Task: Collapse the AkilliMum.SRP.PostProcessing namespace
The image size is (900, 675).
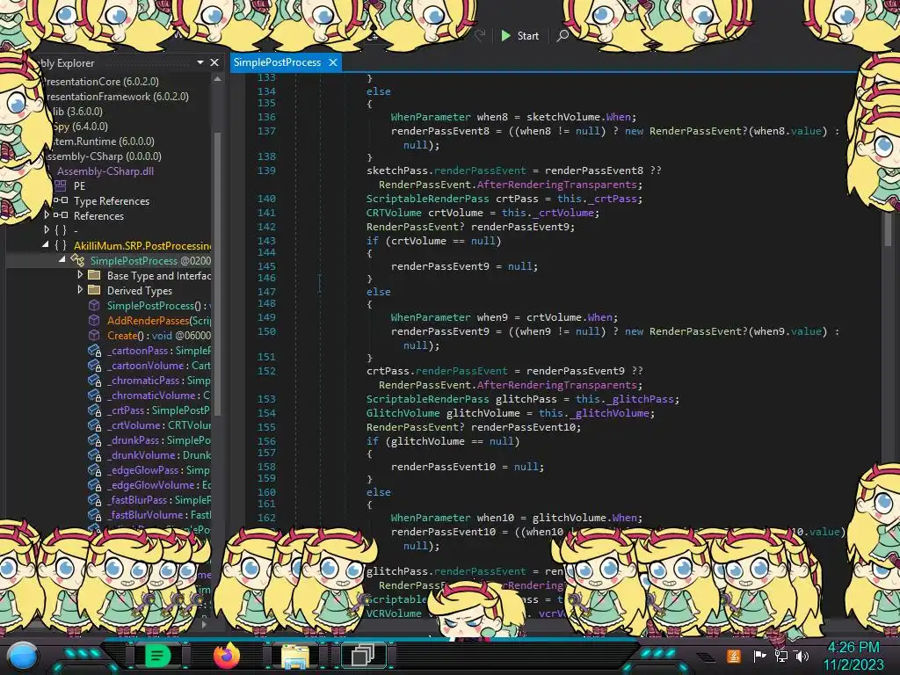Action: [x=46, y=244]
